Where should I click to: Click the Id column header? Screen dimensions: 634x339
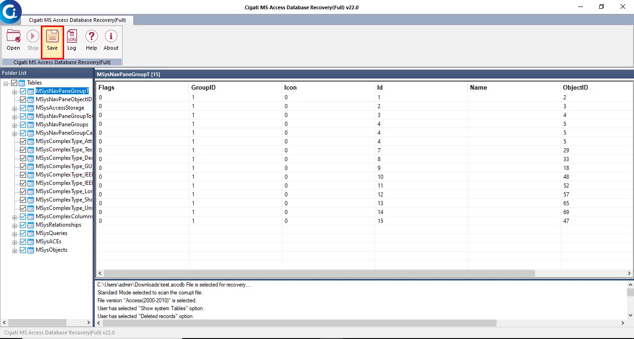coord(421,87)
